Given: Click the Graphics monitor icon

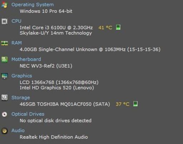Looking at the screenshot, I should coord(4,76).
